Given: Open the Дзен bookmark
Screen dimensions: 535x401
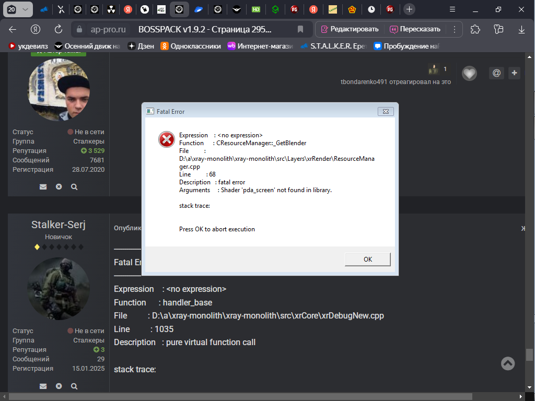Looking at the screenshot, I should point(141,46).
